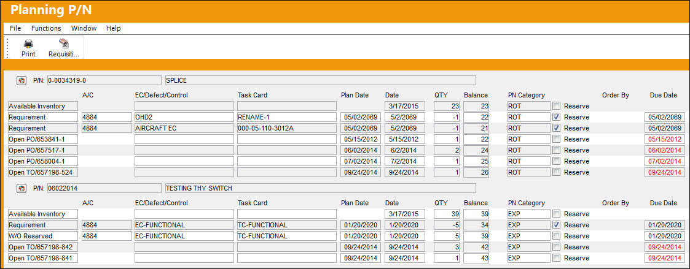Click the 07/02/2014 plan date field
The image size is (690, 269).
361,161
